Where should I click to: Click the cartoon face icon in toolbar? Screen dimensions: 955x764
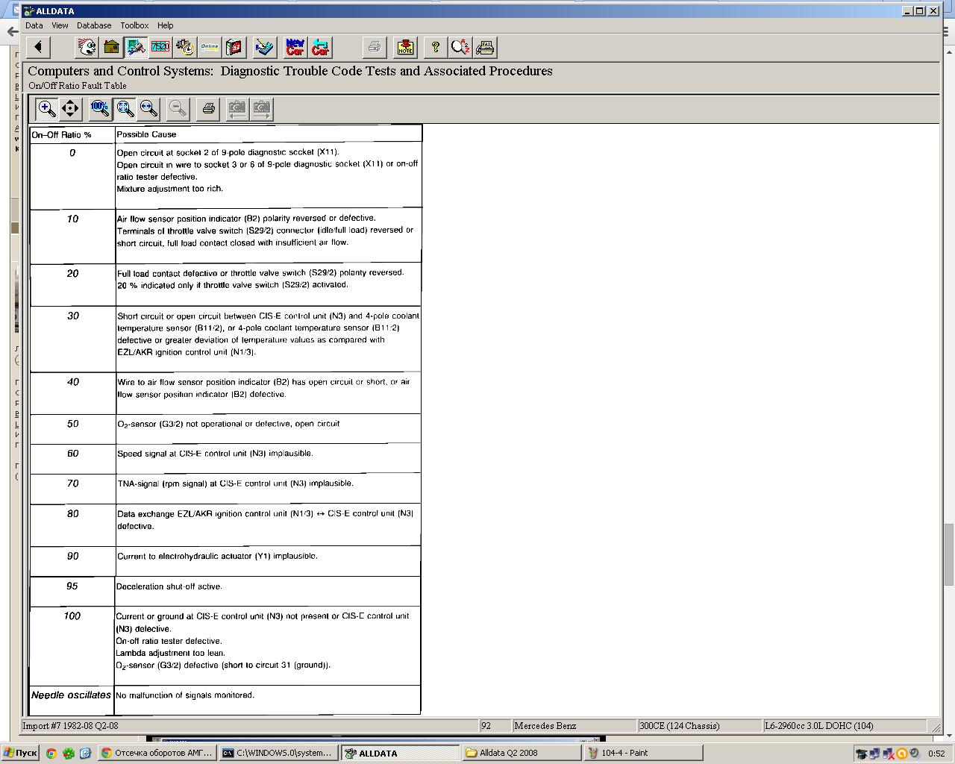pyautogui.click(x=87, y=47)
